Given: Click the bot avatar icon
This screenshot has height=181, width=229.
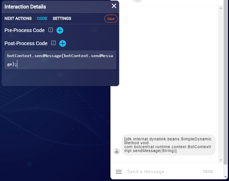Looking at the screenshot, I should tap(117, 151).
